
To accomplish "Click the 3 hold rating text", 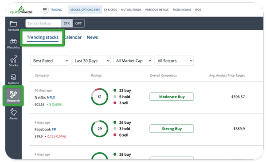I will (x=125, y=129).
